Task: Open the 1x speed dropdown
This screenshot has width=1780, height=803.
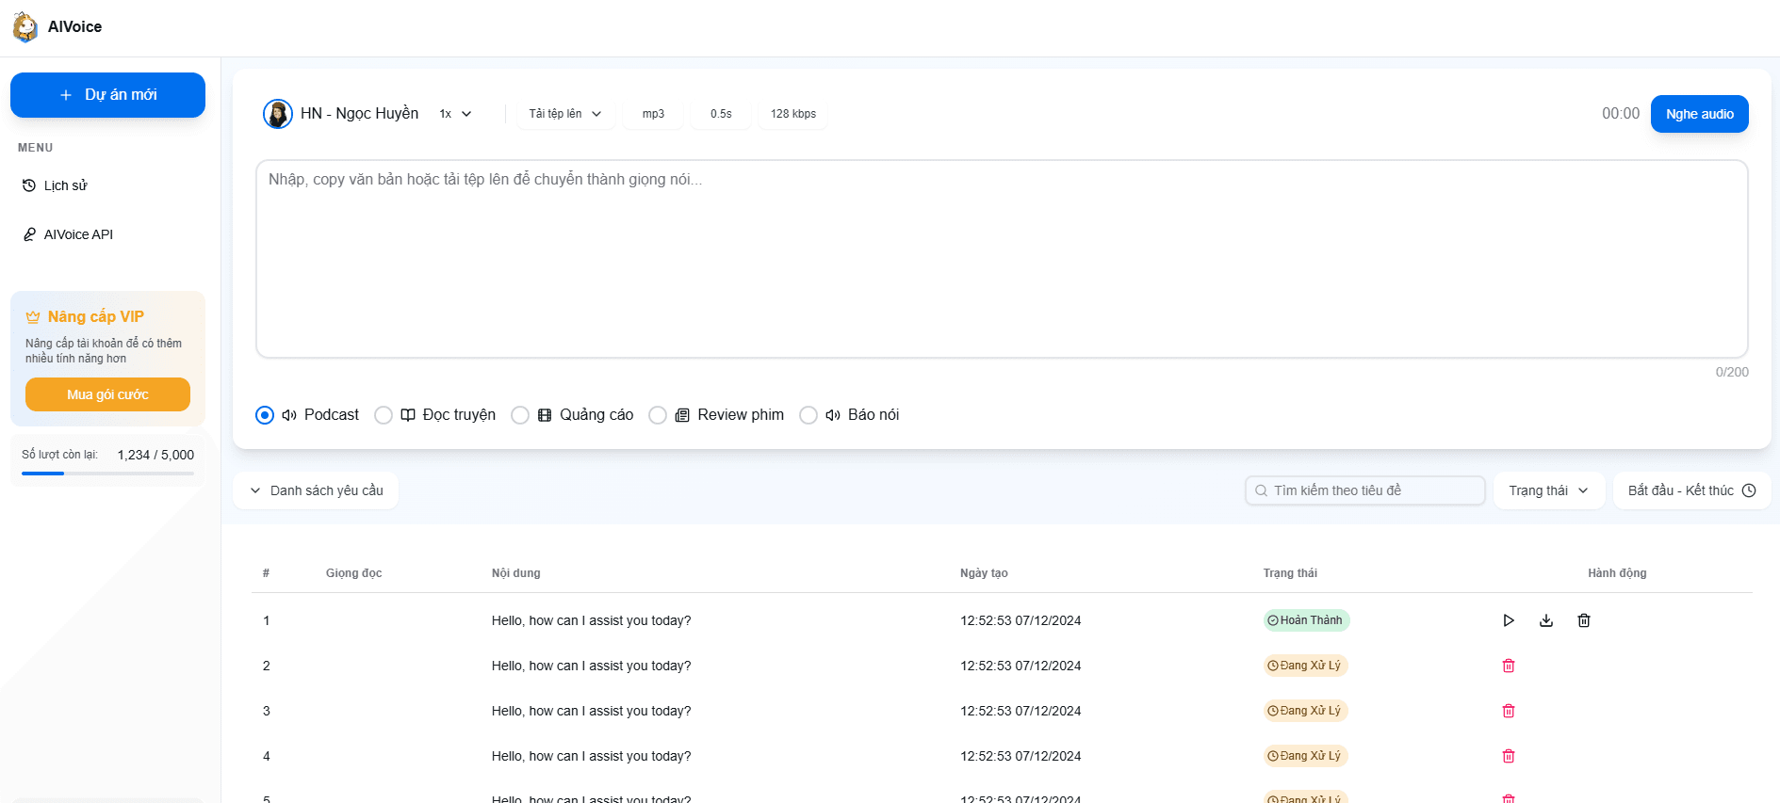Action: pos(455,114)
